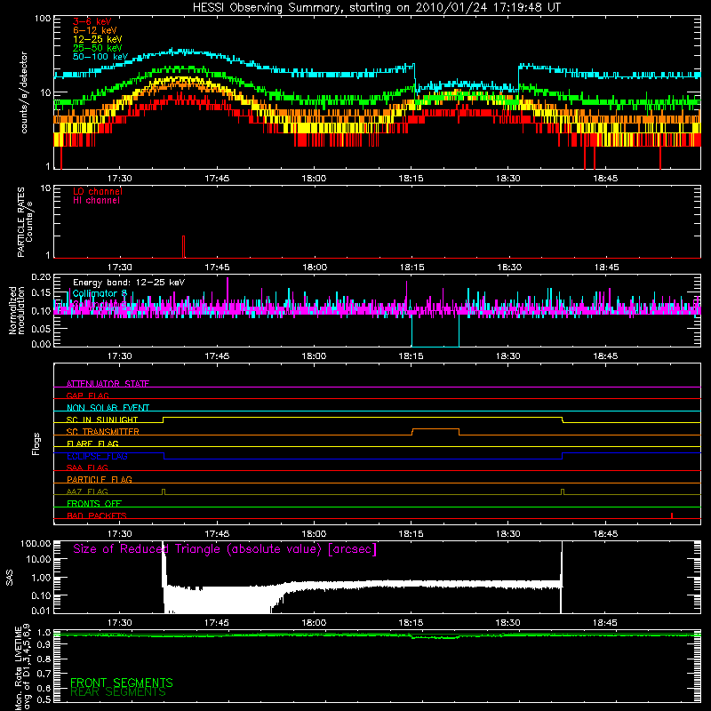This screenshot has height=711, width=711.
Task: Click the NON SOLAR EVENT flag label
Action: (108, 408)
